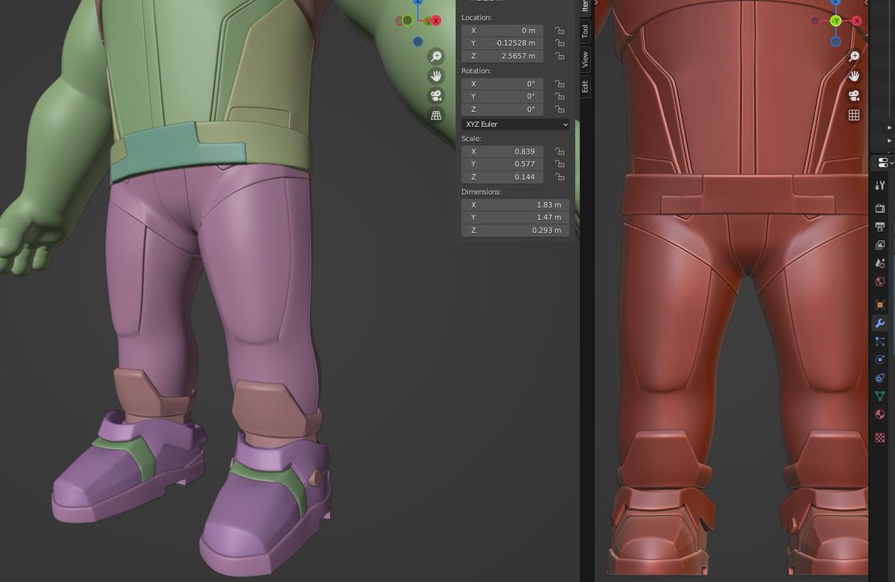Open Object properties orange square icon
The height and width of the screenshot is (582, 895).
[880, 304]
